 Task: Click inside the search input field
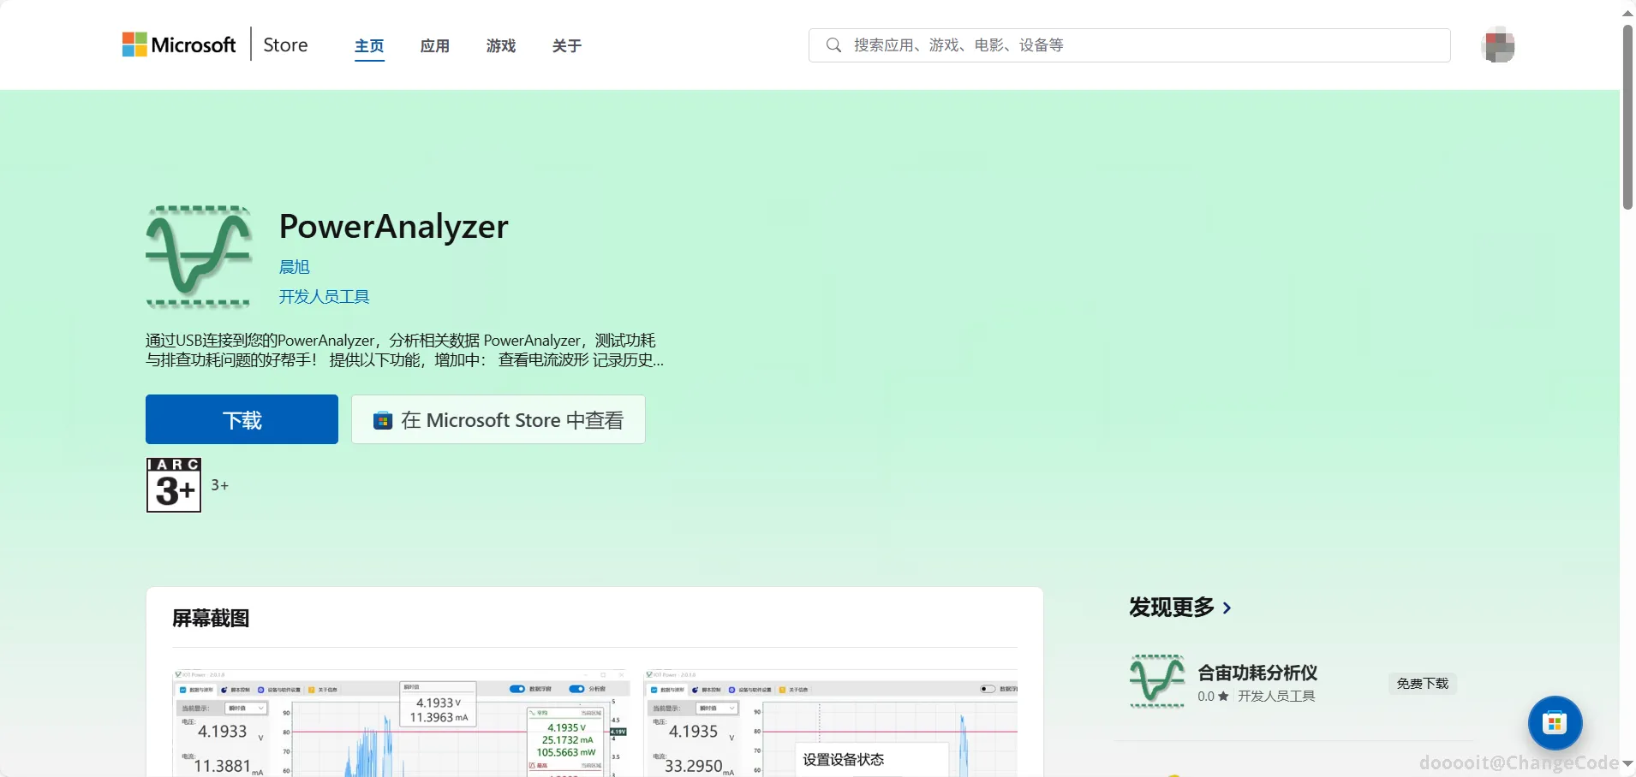click(1028, 44)
